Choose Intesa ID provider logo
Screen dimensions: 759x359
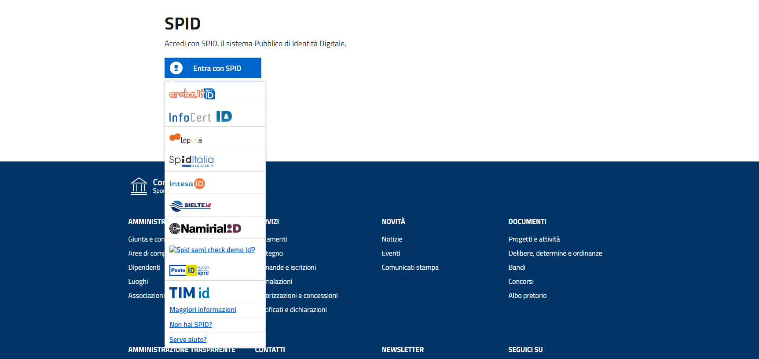[187, 183]
